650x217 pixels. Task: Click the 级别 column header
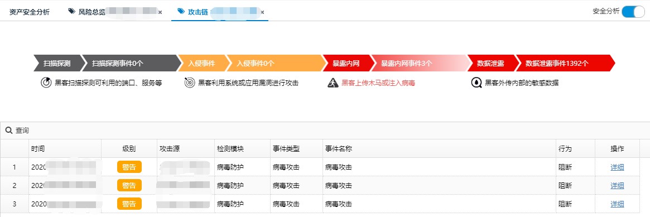129,149
